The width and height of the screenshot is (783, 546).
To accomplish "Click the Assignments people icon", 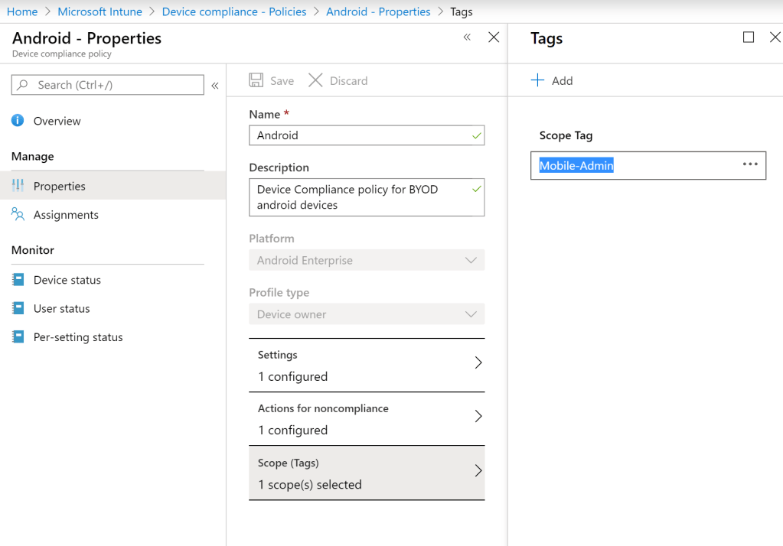I will (18, 215).
